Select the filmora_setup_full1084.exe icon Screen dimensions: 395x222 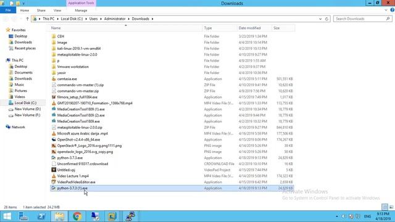click(x=54, y=97)
